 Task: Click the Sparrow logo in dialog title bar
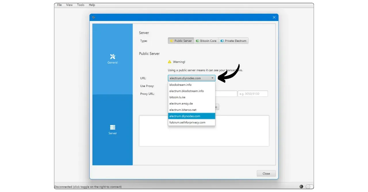(94, 17)
